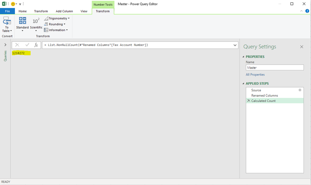Click the smiley feedback icon
Screen dimensions: 311x185
click(x=13, y=4)
